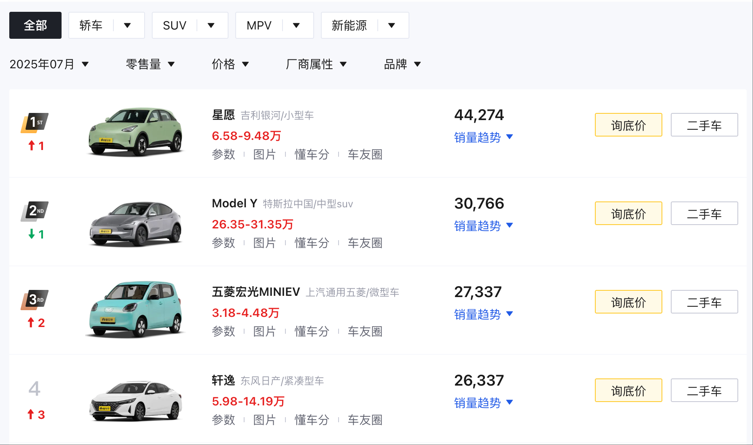Select the 新能源 category tab

349,25
